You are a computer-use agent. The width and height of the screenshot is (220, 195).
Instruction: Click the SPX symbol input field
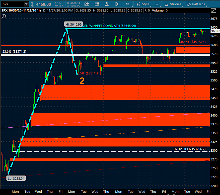(x=12, y=4)
